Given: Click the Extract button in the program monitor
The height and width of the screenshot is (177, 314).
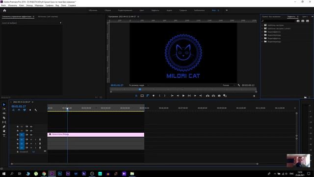Looking at the screenshot, I should click(213, 96).
